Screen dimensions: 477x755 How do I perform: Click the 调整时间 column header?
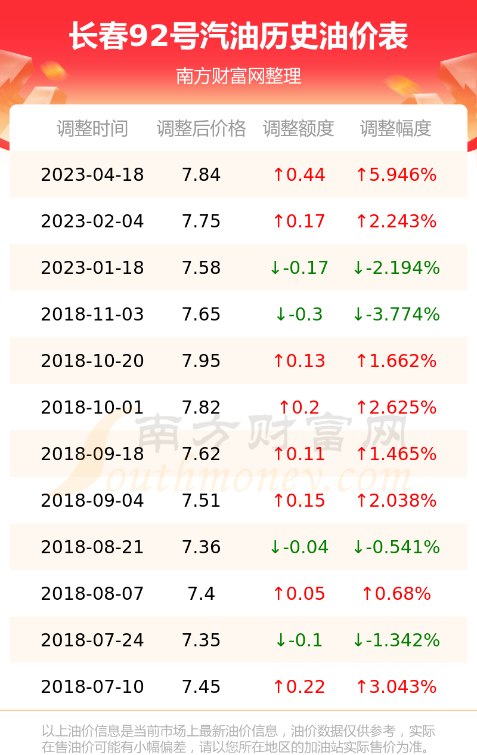92,128
